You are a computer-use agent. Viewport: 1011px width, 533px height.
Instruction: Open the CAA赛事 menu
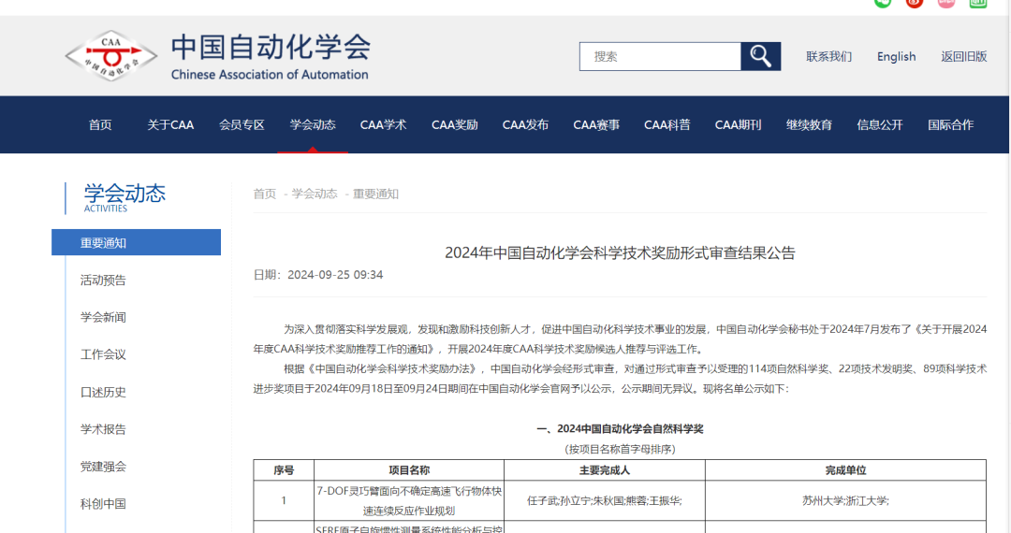(596, 125)
